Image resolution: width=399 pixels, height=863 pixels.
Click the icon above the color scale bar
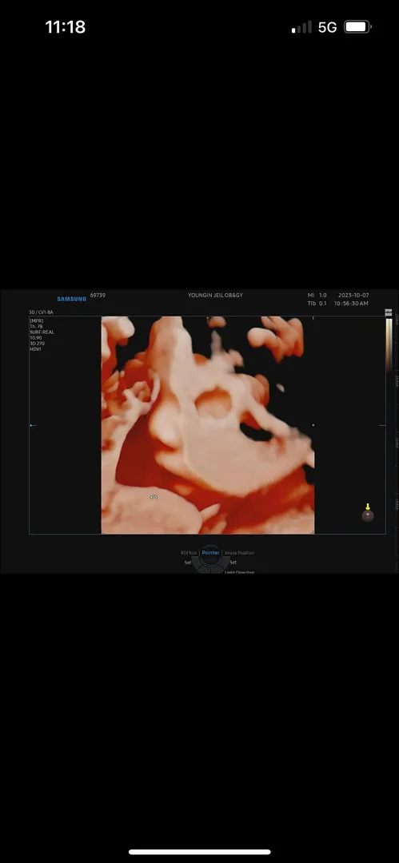389,312
